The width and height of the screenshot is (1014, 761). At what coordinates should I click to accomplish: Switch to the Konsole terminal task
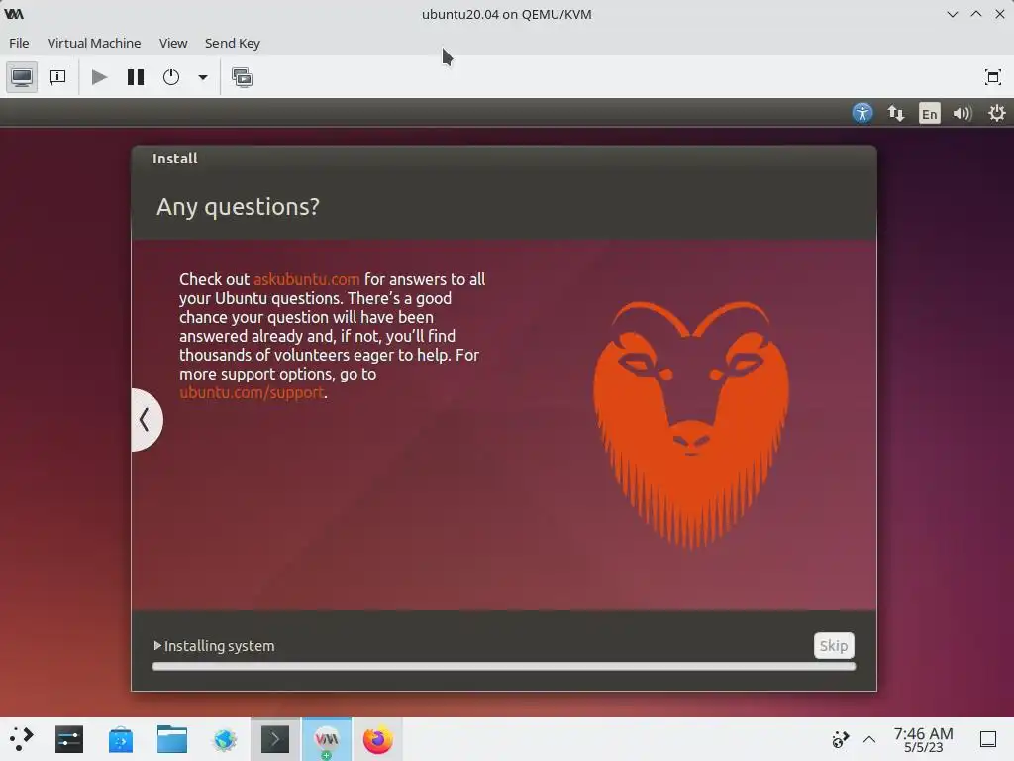275,739
